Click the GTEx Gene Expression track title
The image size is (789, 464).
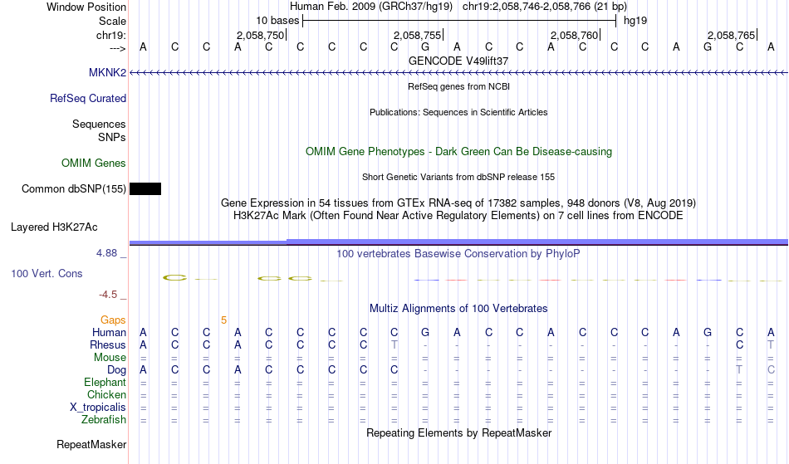coord(458,203)
